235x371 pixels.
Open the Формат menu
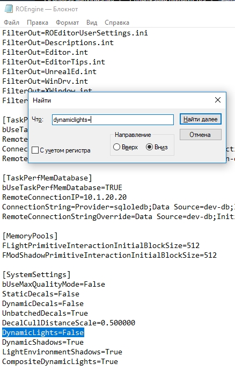pos(67,23)
